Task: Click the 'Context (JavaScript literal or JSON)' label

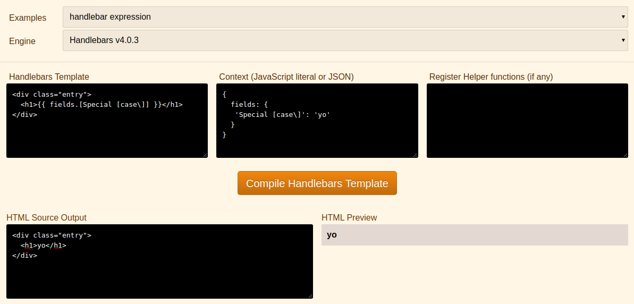Action: click(x=286, y=77)
